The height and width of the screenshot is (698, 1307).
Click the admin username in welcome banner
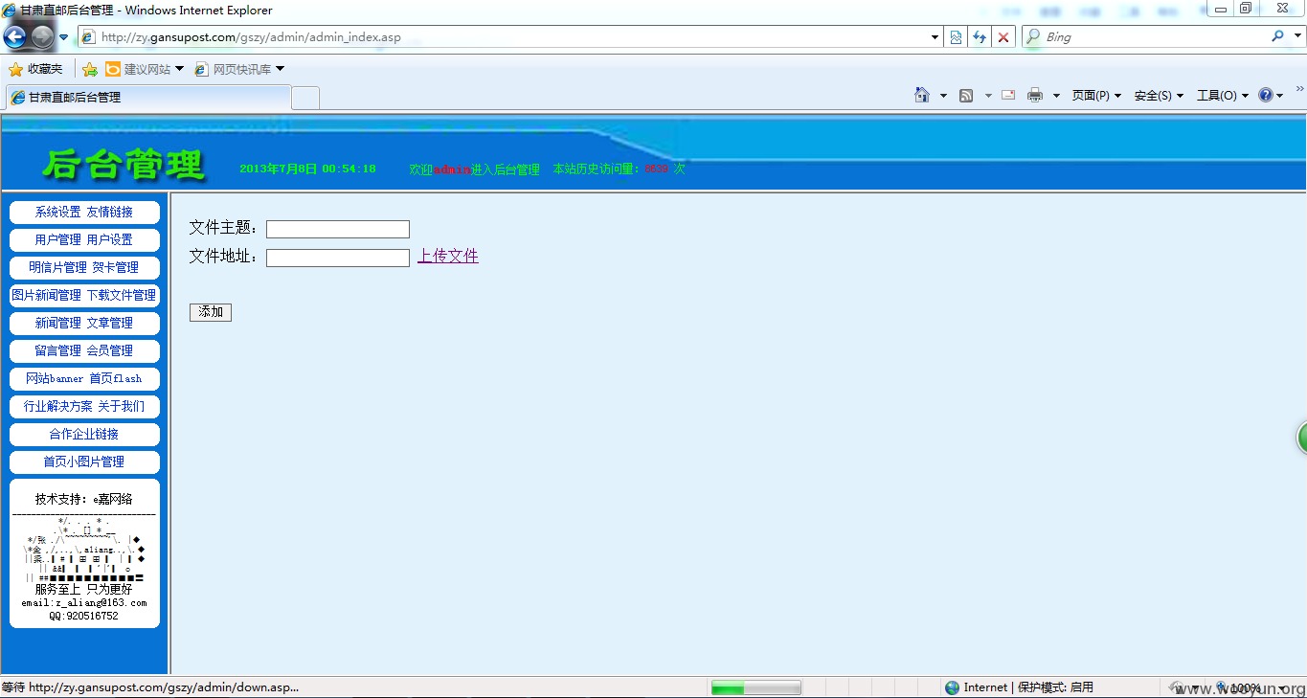pos(452,169)
